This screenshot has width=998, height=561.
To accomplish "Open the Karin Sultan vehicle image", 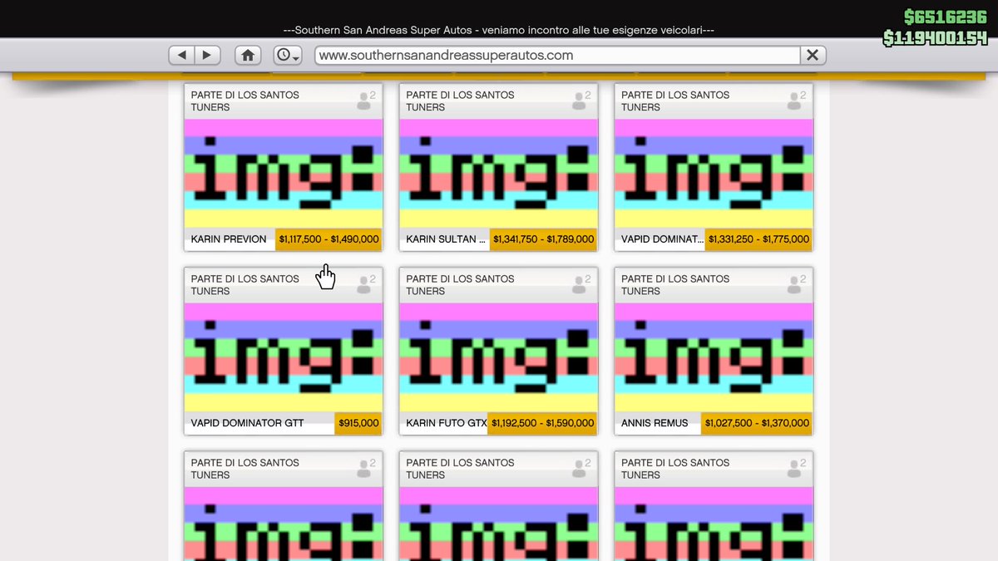I will [499, 174].
